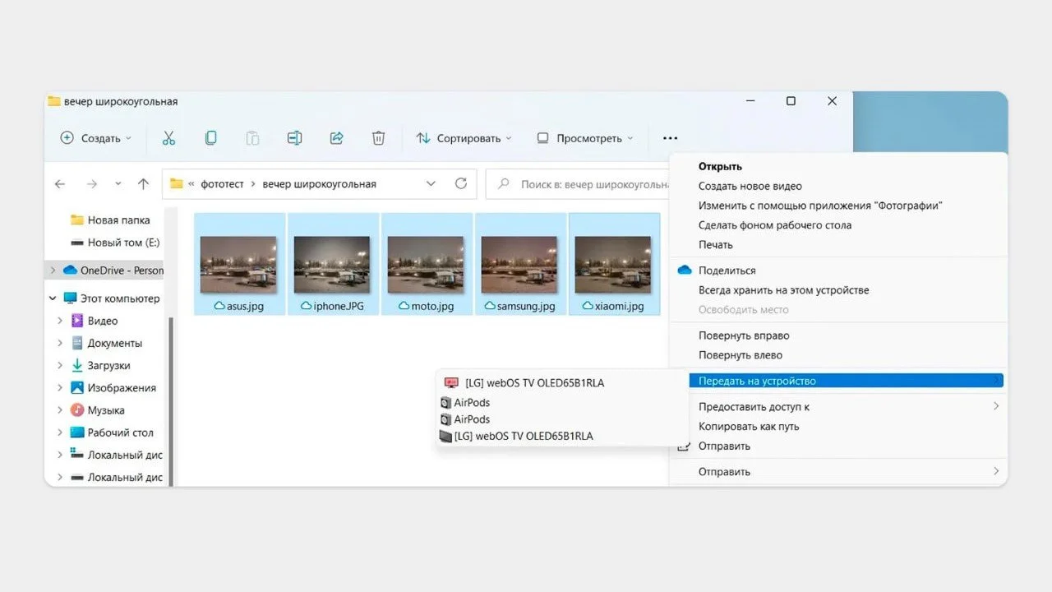Image resolution: width=1052 pixels, height=592 pixels.
Task: Go up one folder with the arrow
Action: pyautogui.click(x=144, y=184)
